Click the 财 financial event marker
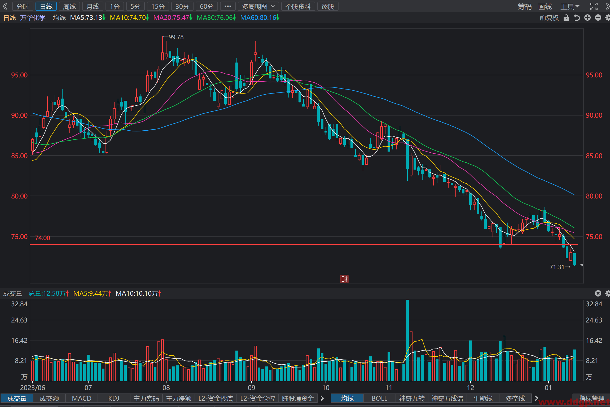Image resolution: width=610 pixels, height=407 pixels. click(x=344, y=279)
